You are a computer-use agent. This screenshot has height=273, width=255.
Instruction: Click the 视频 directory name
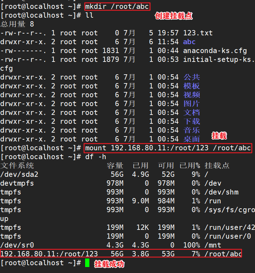[192, 95]
